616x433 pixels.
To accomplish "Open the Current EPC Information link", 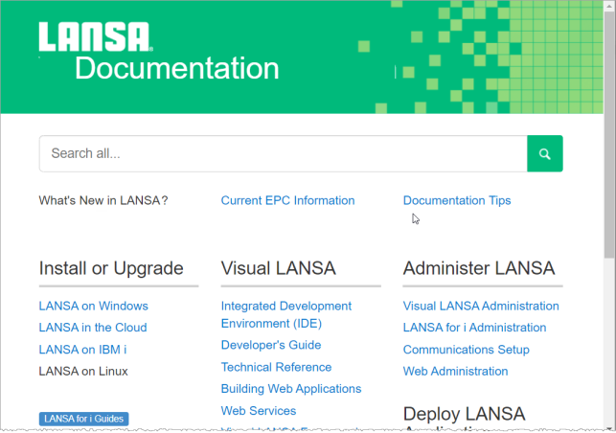I will [287, 201].
